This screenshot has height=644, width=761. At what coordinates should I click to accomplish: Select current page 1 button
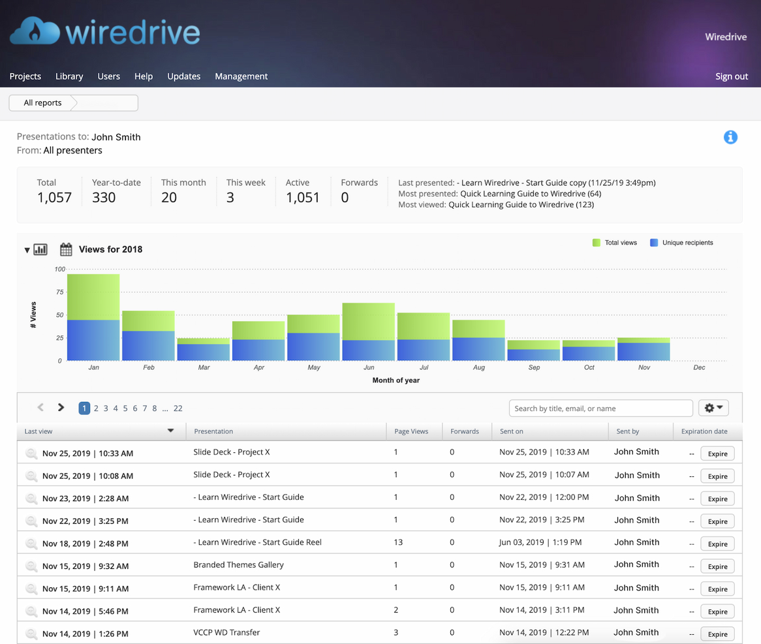tap(84, 408)
